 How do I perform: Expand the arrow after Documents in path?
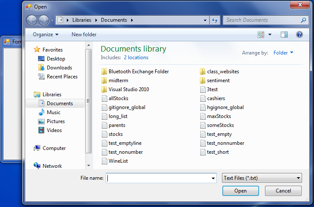pos(132,20)
